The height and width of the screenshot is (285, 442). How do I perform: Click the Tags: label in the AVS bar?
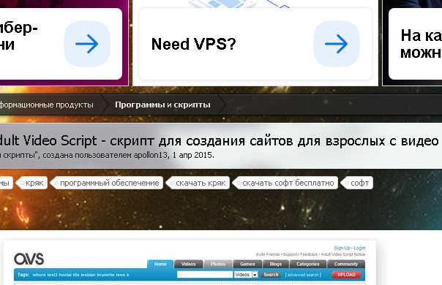coord(23,275)
